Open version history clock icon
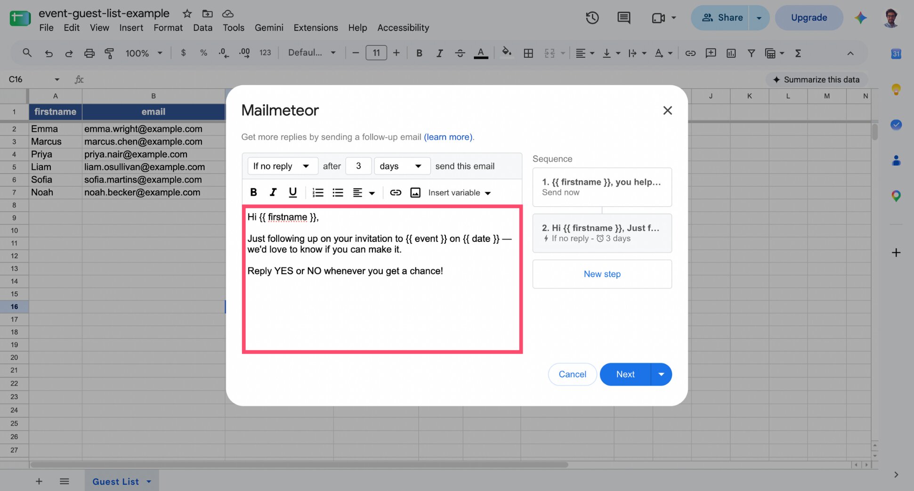Screen dimensions: 914x491 [x=592, y=18]
